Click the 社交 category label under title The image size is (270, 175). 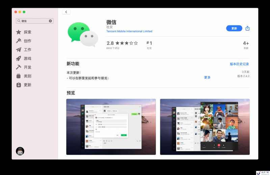point(109,27)
